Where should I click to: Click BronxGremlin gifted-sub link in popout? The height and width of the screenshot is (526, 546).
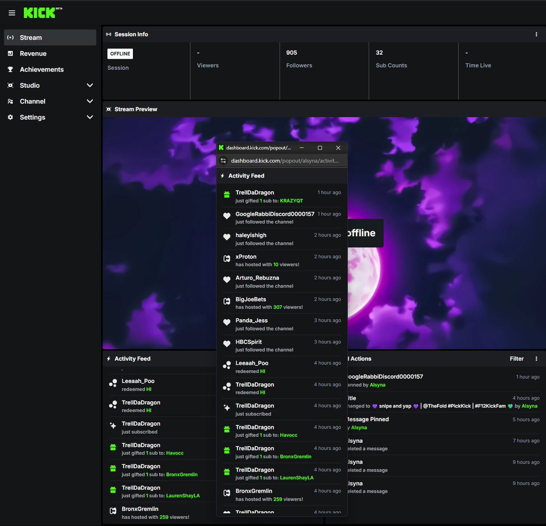[x=296, y=457]
